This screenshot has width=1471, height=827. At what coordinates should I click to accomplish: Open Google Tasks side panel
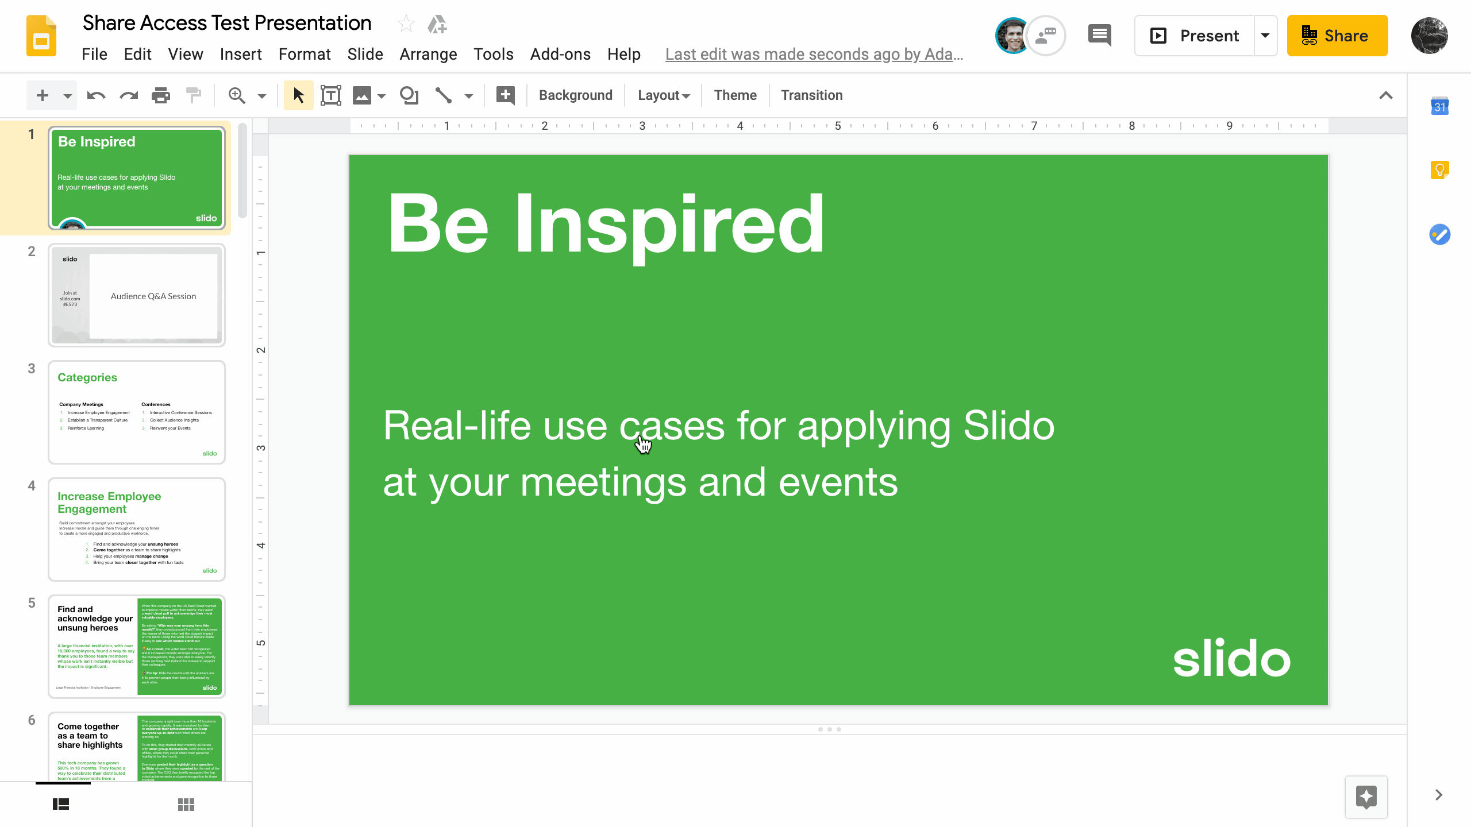tap(1439, 234)
